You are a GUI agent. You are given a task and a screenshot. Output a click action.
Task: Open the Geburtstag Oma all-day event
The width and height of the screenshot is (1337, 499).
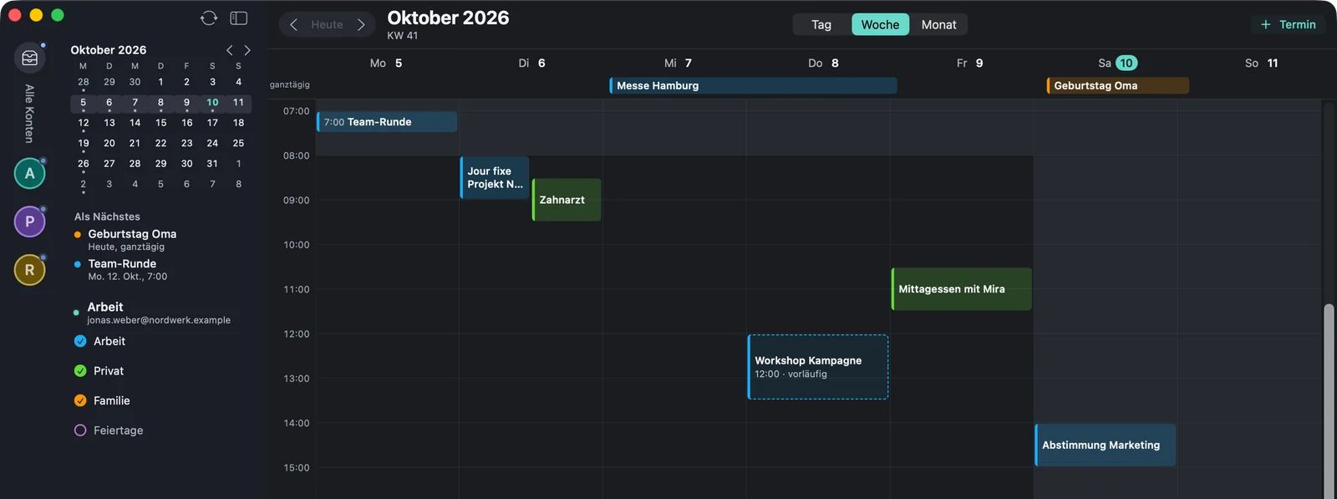[1117, 85]
